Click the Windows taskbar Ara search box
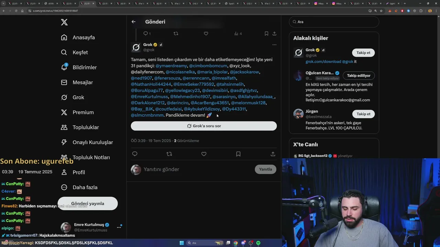Screen dimensions: 440x247 click(x=205, y=243)
